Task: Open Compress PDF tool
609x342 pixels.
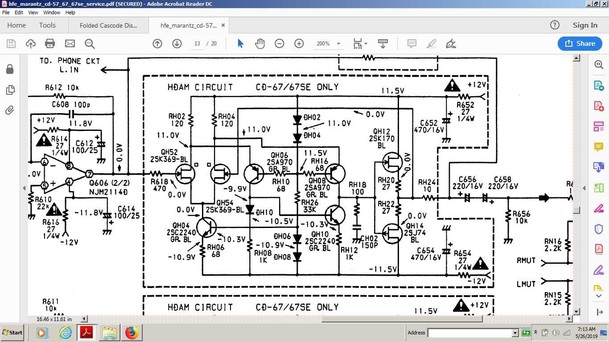Action: click(598, 249)
